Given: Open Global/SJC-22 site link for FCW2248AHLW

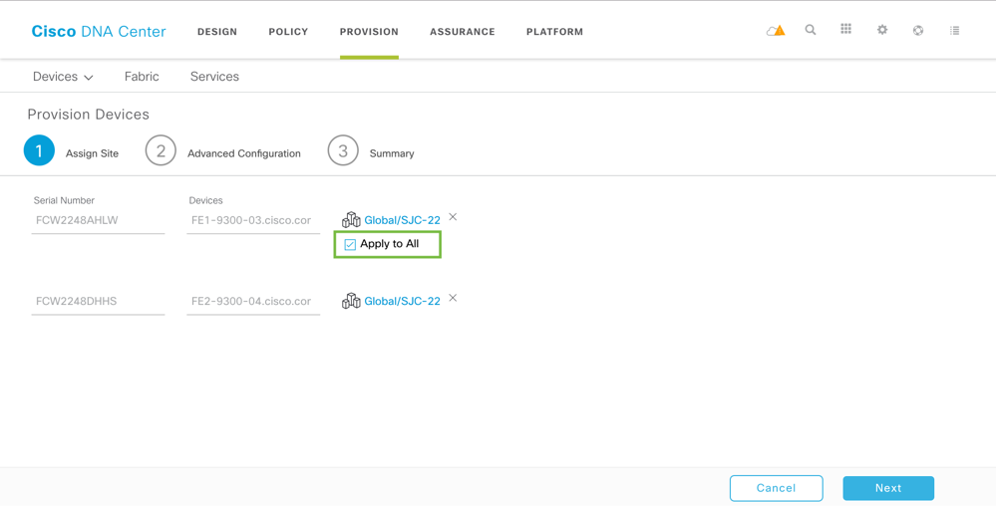Looking at the screenshot, I should click(x=402, y=220).
